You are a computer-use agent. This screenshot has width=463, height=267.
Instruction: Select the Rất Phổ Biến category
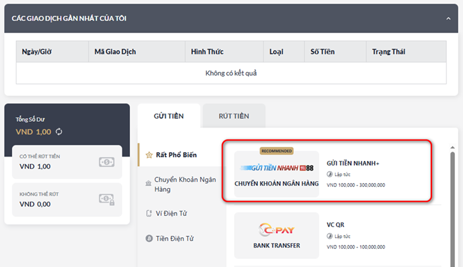click(x=177, y=155)
